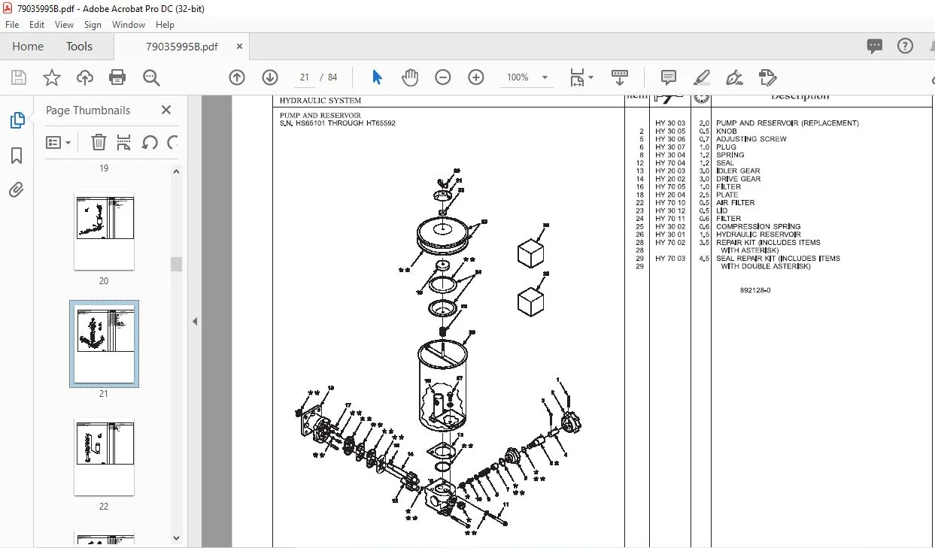The width and height of the screenshot is (935, 548).
Task: Click thumbnails scrollbar down arrow
Action: point(176,537)
